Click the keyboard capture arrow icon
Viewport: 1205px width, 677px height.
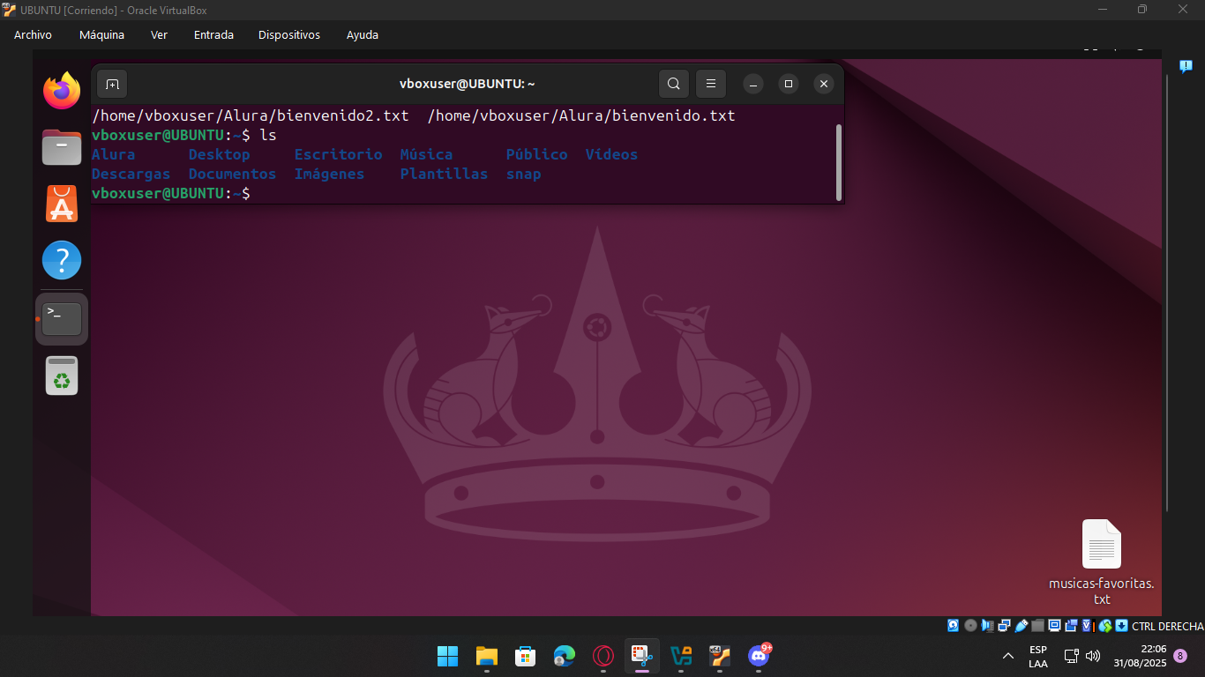(1121, 626)
